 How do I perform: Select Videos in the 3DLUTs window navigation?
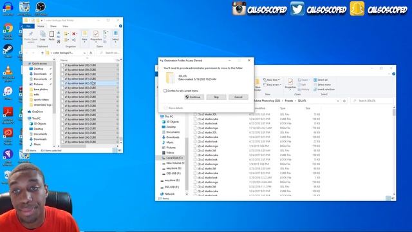tap(168, 153)
